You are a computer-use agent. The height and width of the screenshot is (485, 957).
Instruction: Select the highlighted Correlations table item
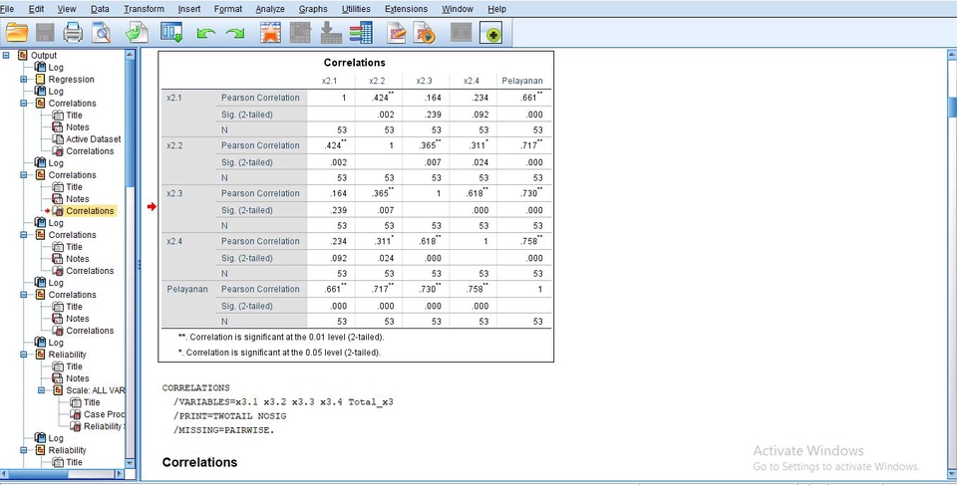coord(90,211)
